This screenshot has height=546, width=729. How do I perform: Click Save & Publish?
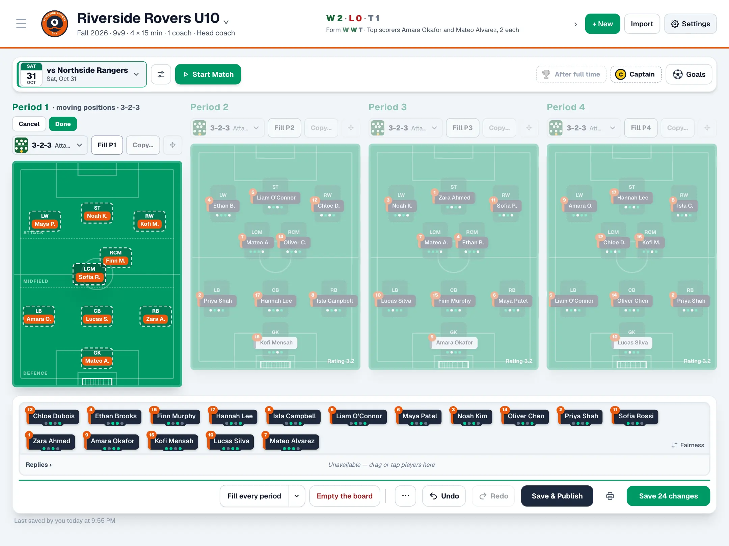point(557,496)
